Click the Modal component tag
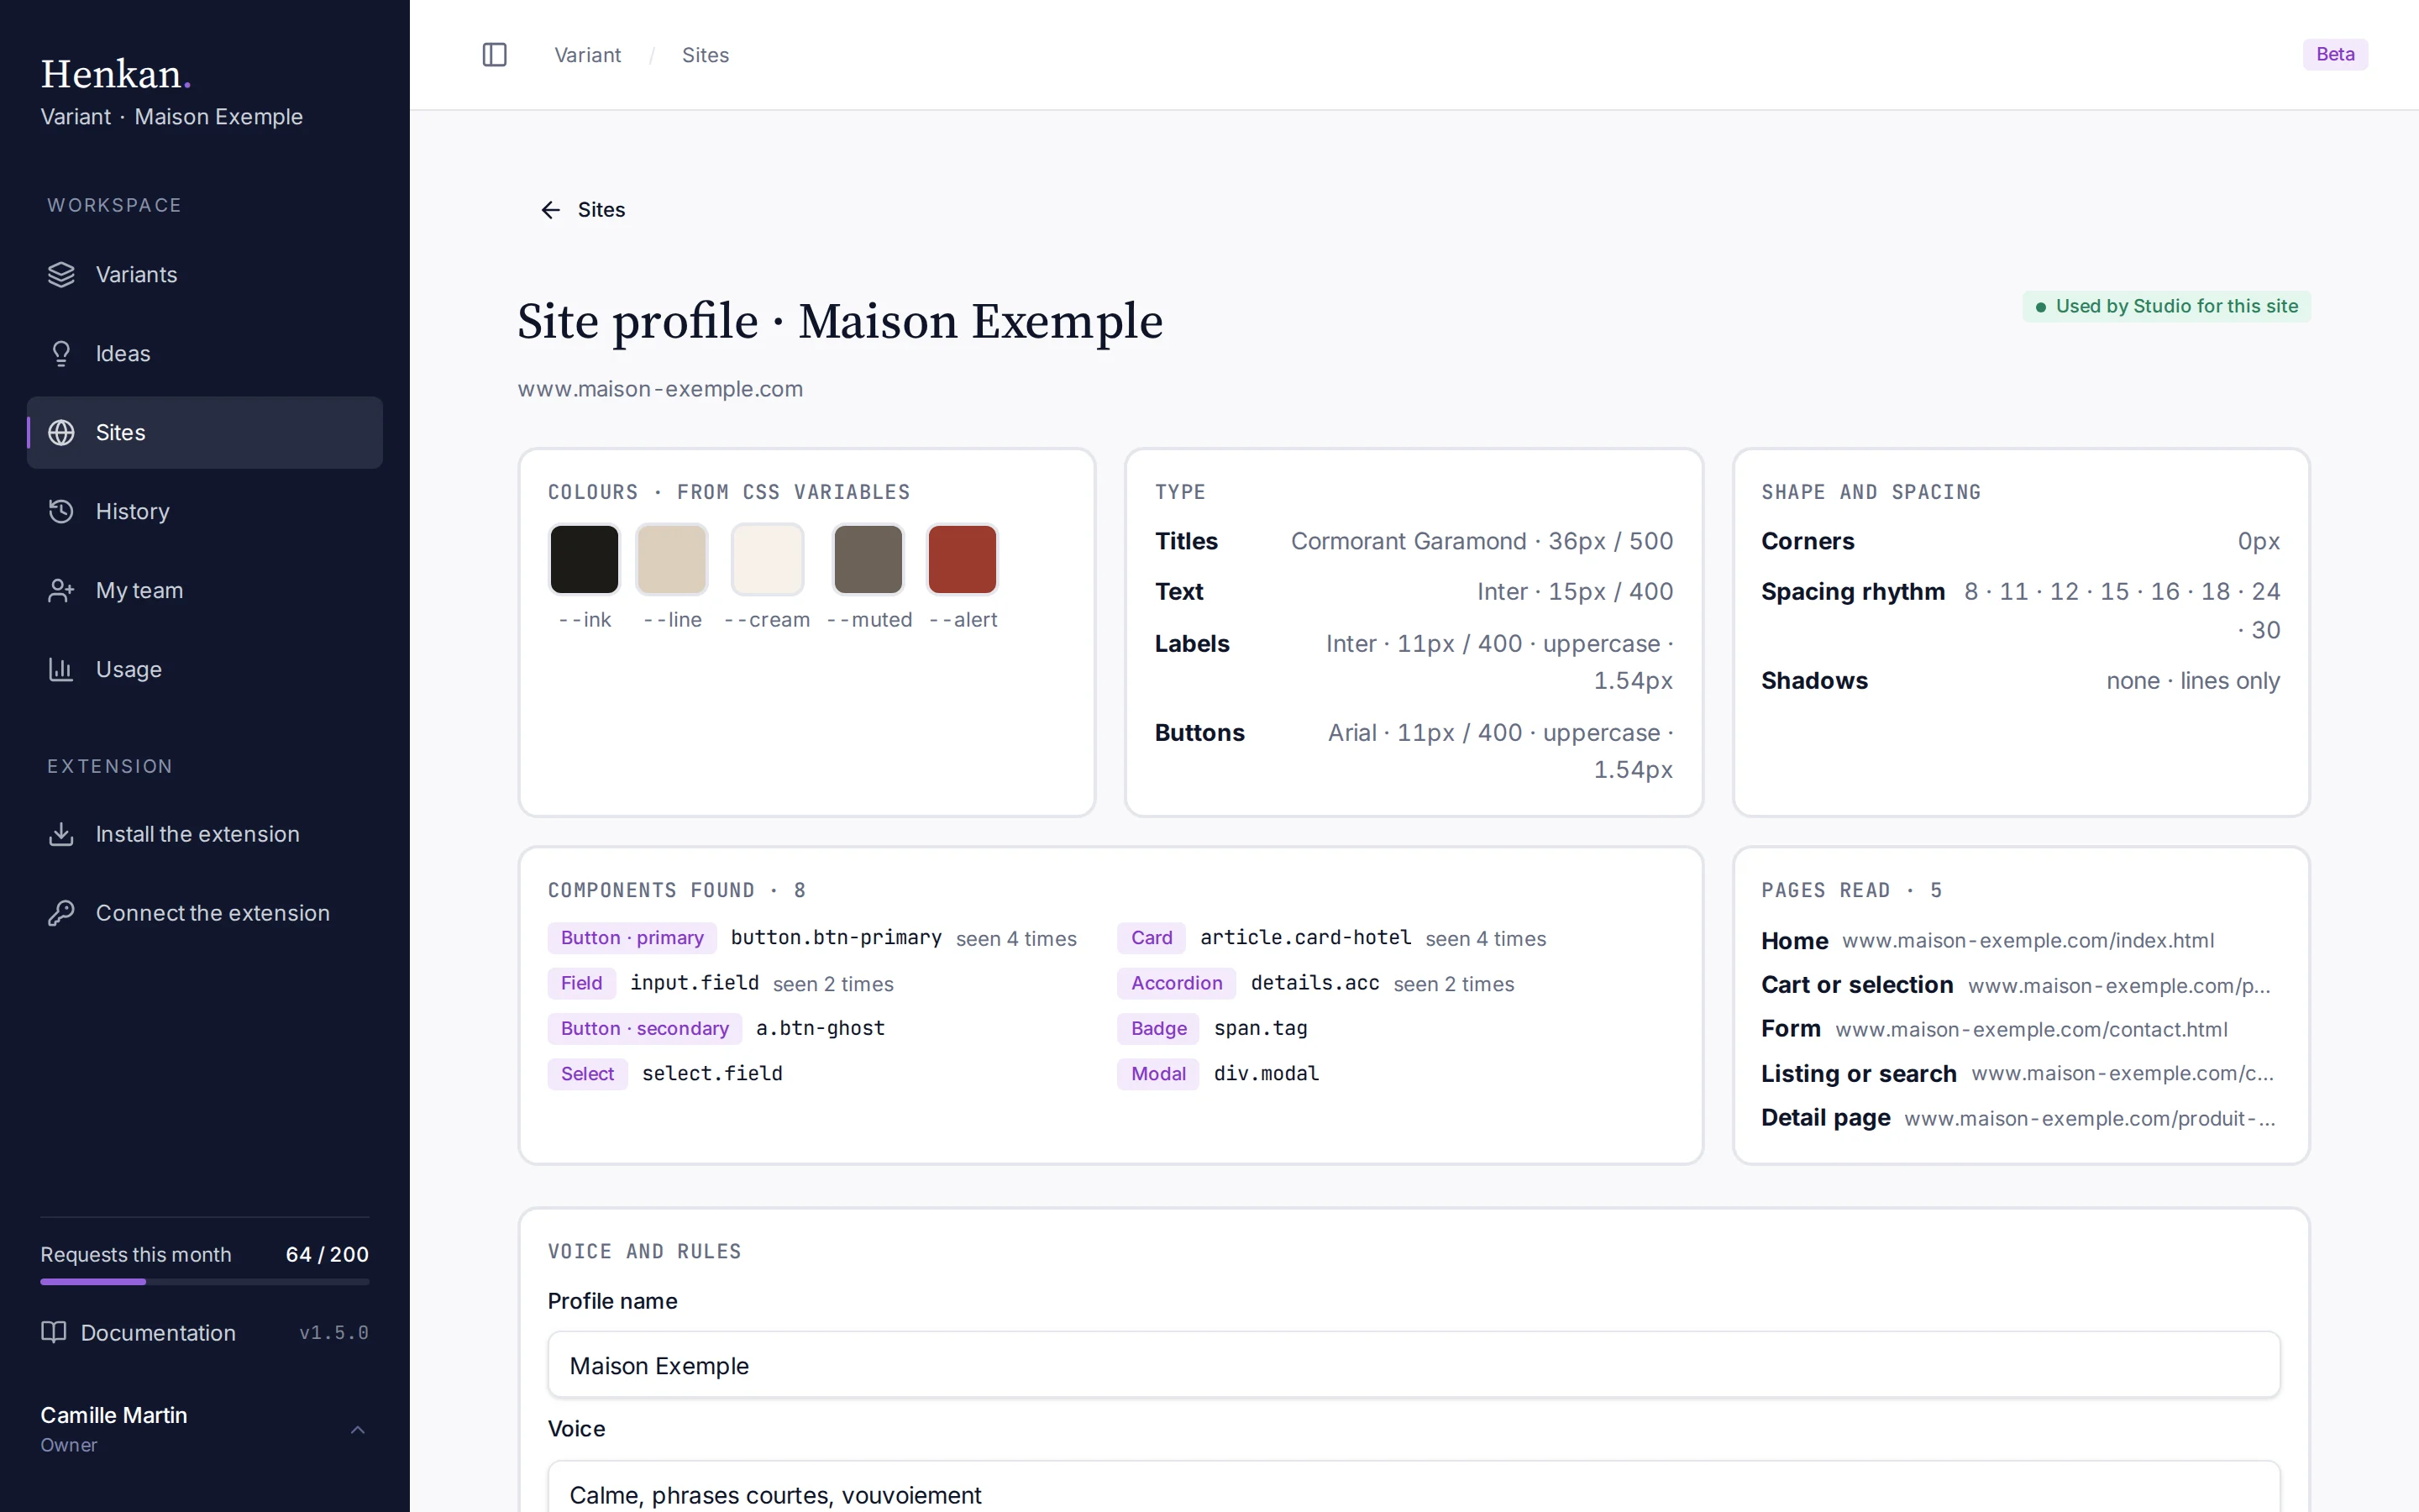Image resolution: width=2419 pixels, height=1512 pixels. (x=1158, y=1074)
